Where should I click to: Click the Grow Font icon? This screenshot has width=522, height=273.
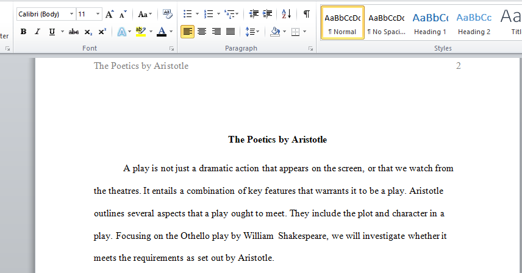click(x=109, y=14)
